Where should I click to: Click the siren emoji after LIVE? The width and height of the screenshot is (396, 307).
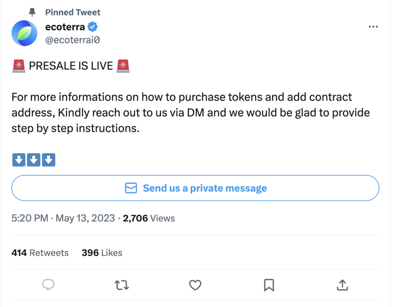[x=123, y=66]
